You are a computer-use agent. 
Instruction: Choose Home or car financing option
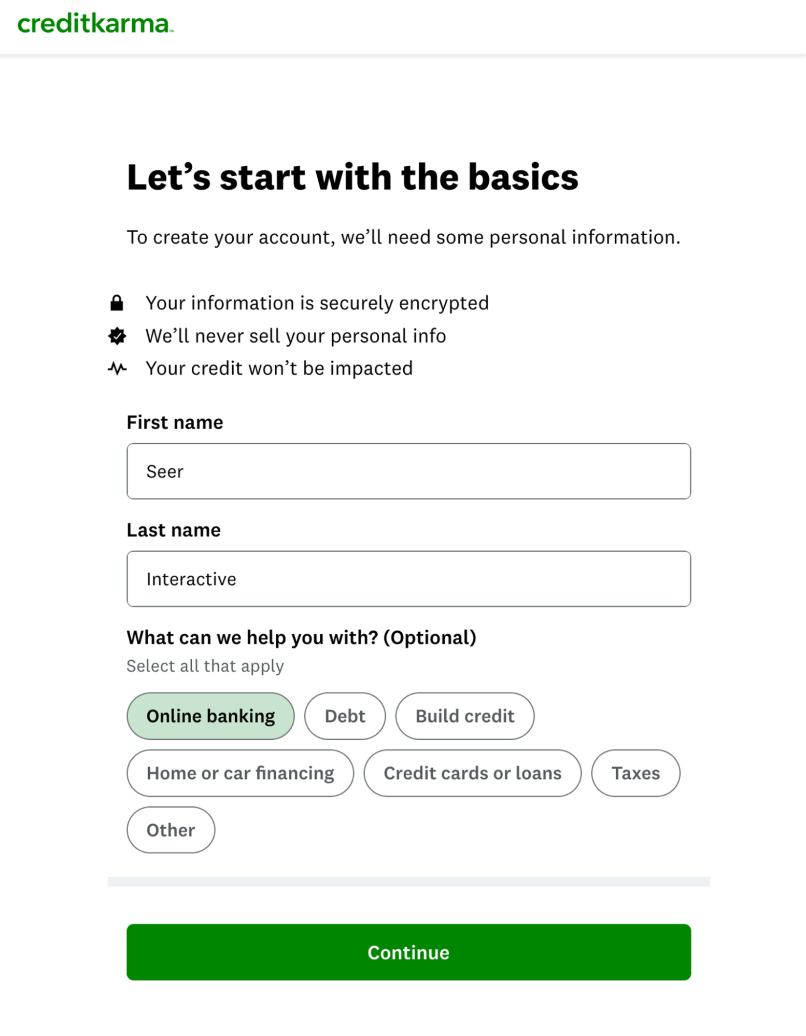click(240, 773)
